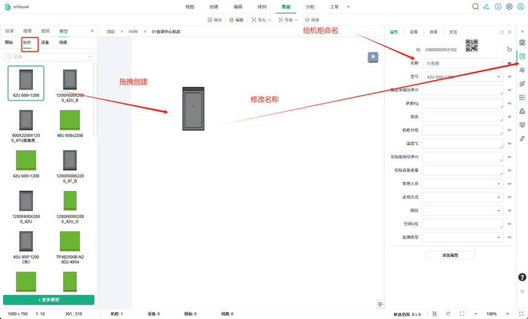
Task: Switch to the 图层 tab in left panel
Action: [45, 31]
